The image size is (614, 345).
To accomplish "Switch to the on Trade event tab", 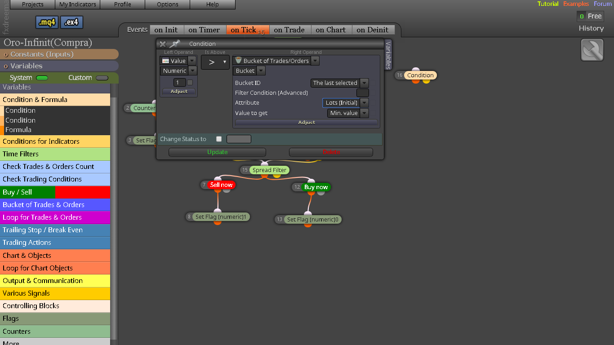I will click(289, 30).
